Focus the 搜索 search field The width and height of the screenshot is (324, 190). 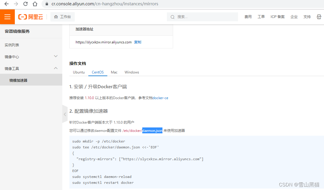coord(202,17)
